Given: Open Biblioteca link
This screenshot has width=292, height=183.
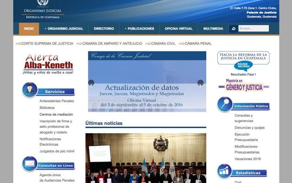Looking at the screenshot, I should (x=47, y=108).
